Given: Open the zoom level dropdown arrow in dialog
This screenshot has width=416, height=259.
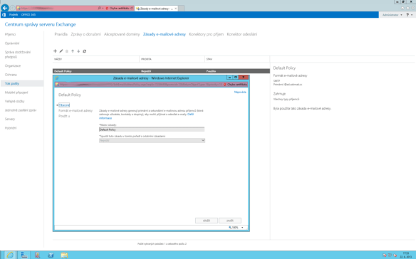Looking at the screenshot, I should [x=242, y=228].
